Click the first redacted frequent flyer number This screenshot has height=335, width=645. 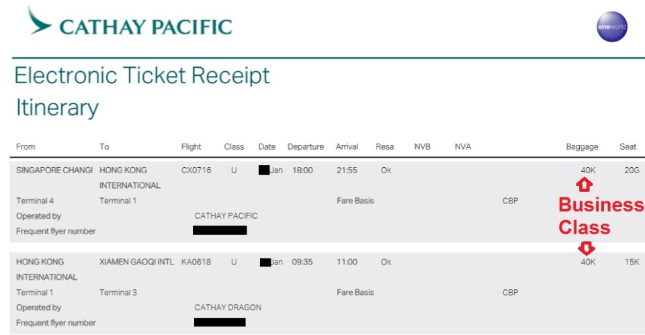[220, 230]
